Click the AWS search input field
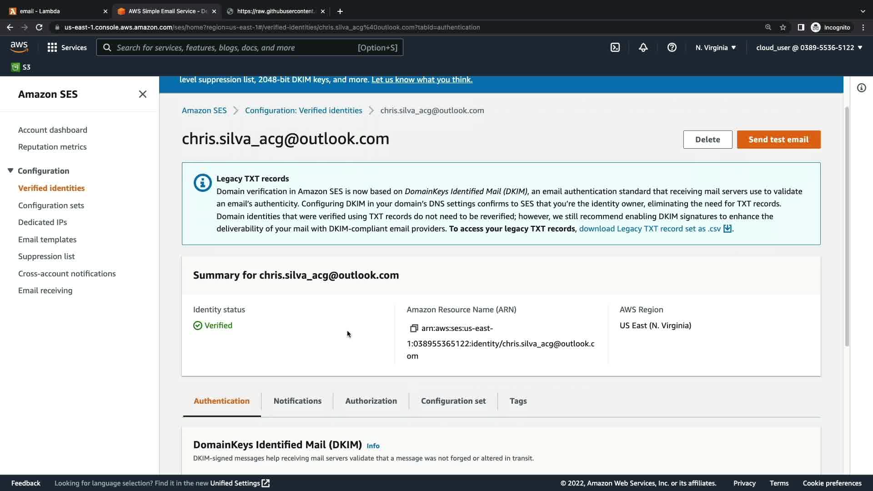This screenshot has height=491, width=873. (x=236, y=48)
